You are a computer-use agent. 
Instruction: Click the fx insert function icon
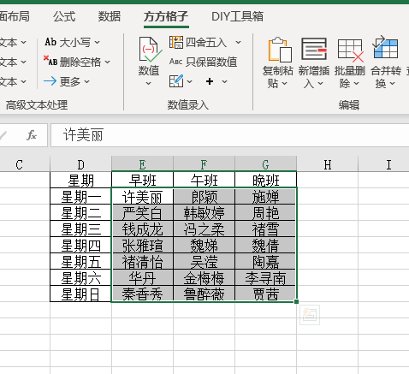coord(32,135)
